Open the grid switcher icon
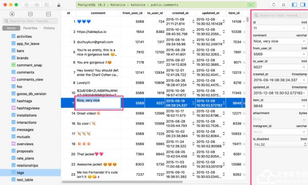The width and height of the screenshot is (308, 185). 283,5
